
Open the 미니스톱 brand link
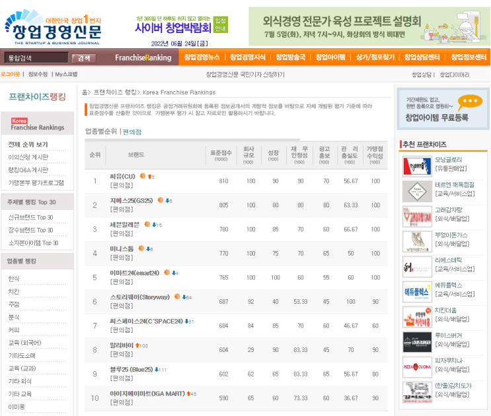pyautogui.click(x=122, y=248)
